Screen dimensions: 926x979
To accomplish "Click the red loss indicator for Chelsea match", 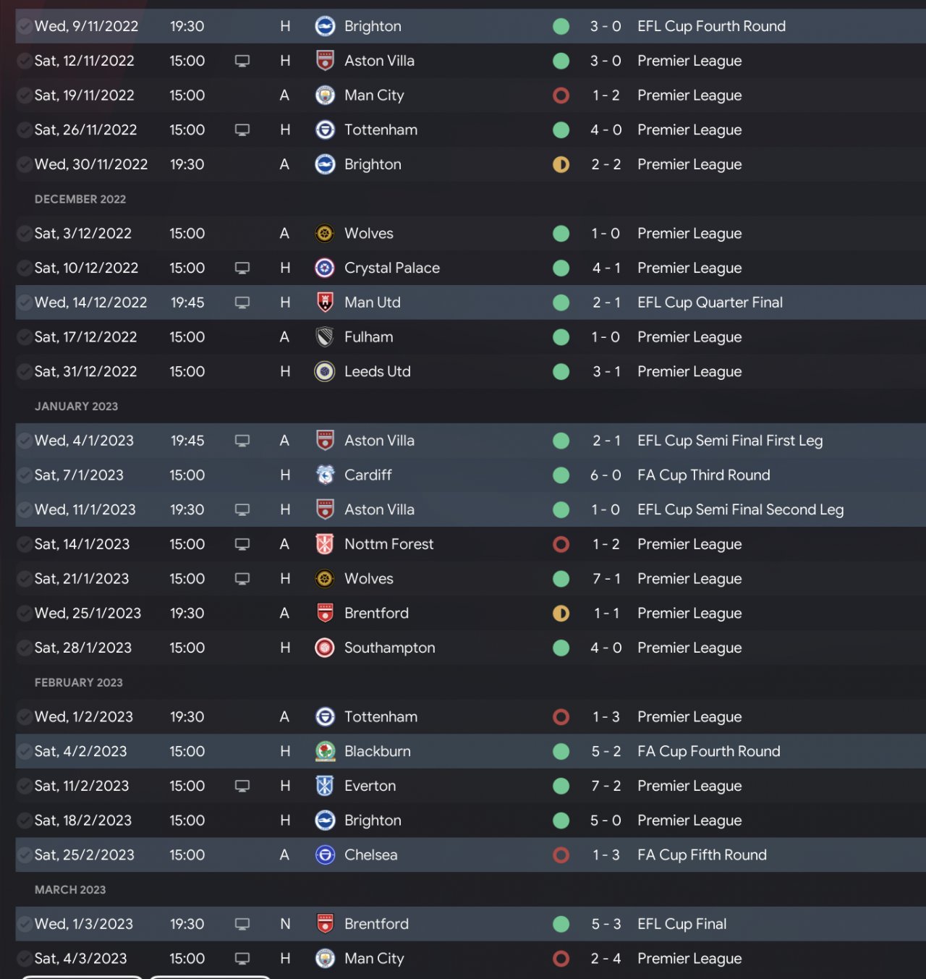I will (x=561, y=855).
